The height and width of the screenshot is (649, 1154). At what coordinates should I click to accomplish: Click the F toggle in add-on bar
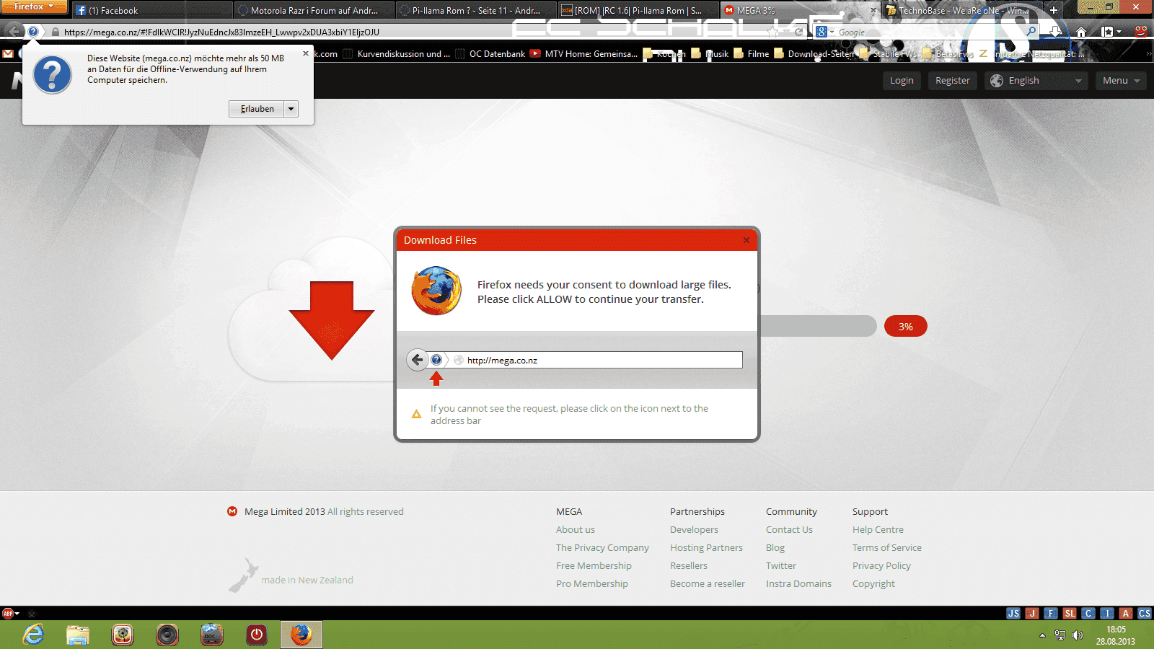1051,614
